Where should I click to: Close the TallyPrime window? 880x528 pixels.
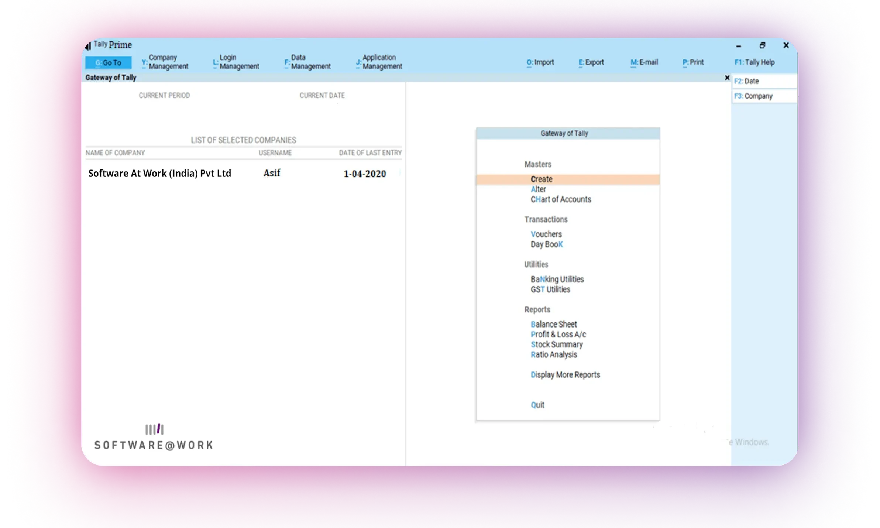[786, 45]
